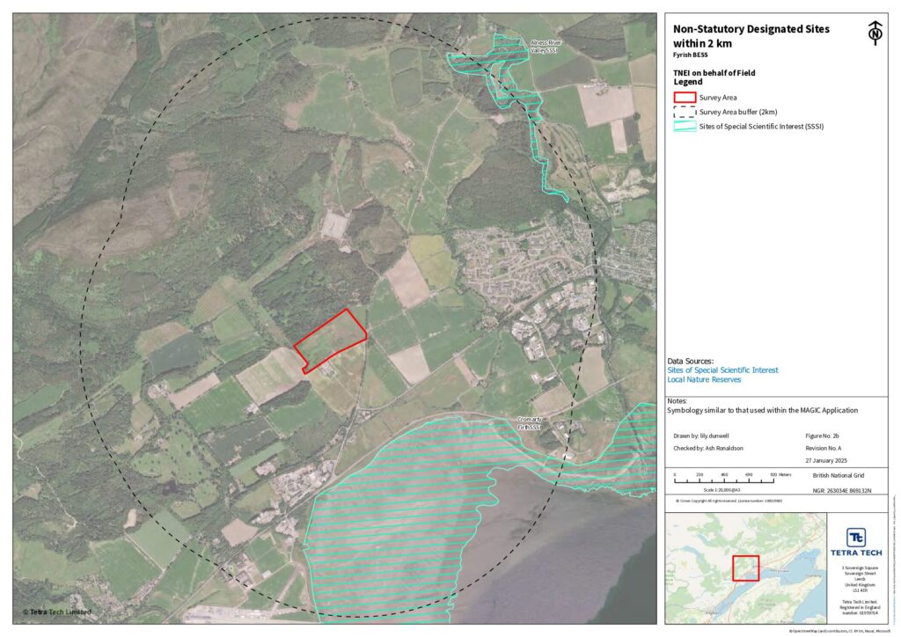Image resolution: width=901 pixels, height=637 pixels.
Task: Click the Tetra Tech logo icon
Action: (x=856, y=538)
